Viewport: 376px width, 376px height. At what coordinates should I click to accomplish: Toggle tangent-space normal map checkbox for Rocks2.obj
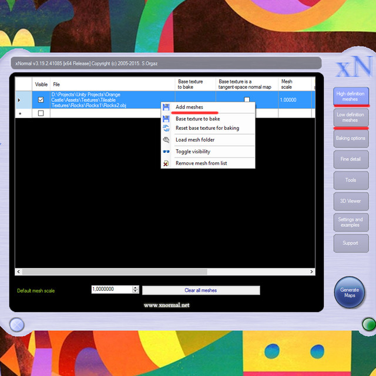click(x=247, y=99)
